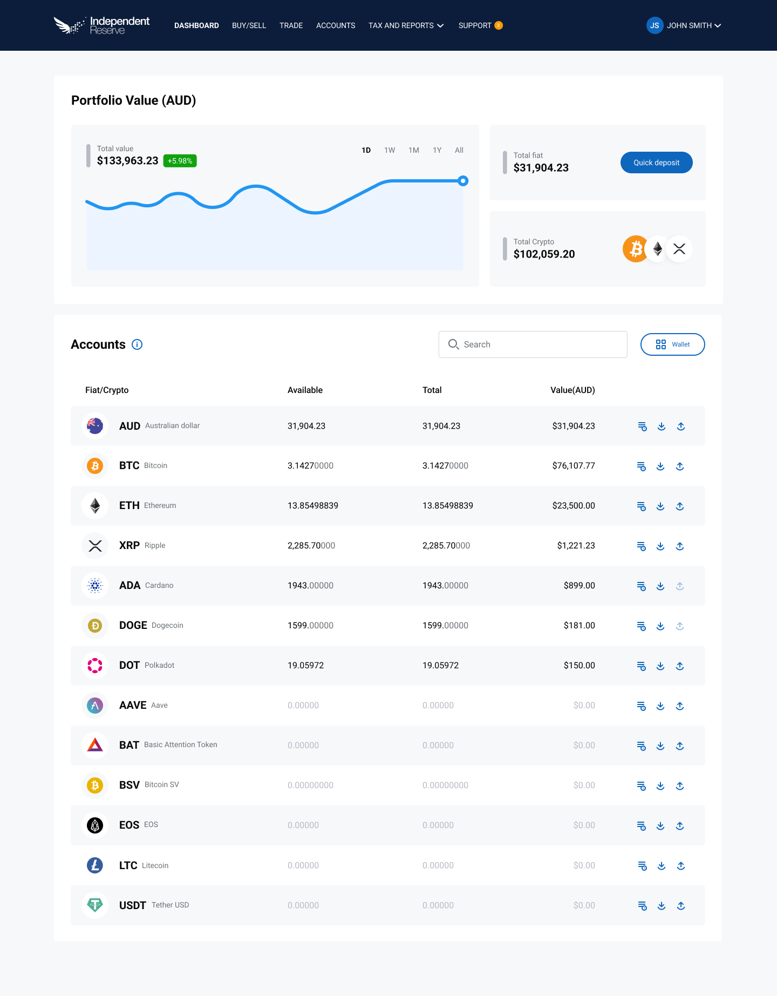Click the +5.98% change badge

(x=180, y=161)
